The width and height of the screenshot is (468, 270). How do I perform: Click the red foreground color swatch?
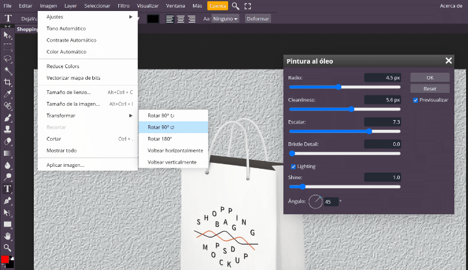(x=5, y=260)
